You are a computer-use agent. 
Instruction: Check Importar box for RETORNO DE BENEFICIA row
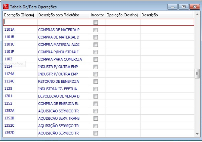[96, 82]
